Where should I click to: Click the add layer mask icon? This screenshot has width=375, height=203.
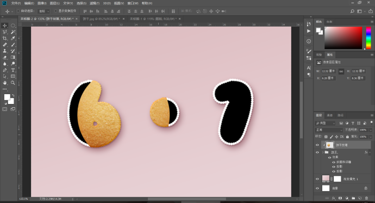pos(340,198)
